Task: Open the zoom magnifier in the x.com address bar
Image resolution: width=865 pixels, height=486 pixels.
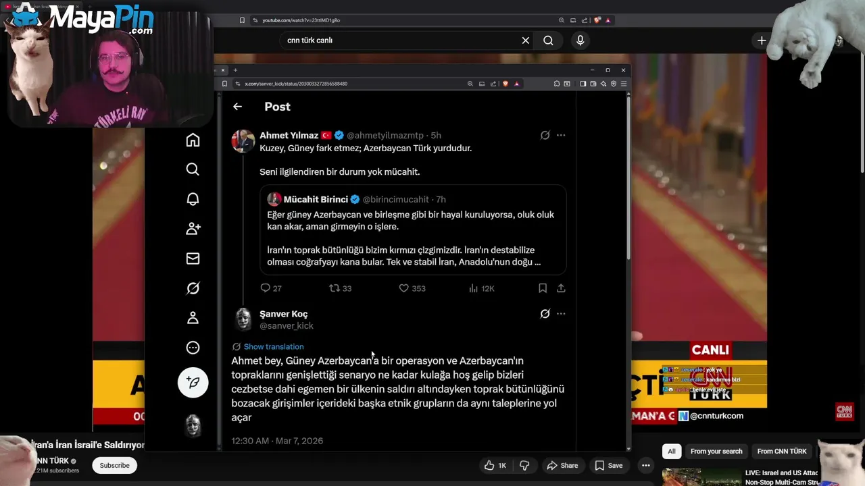Action: point(470,84)
